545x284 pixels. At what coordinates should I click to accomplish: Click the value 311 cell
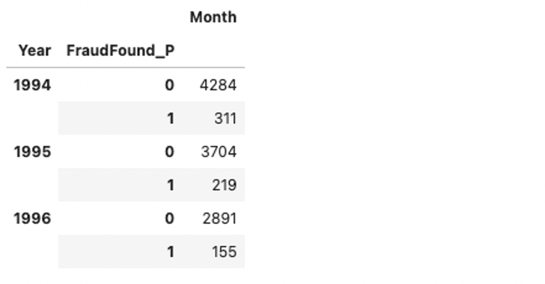(225, 118)
